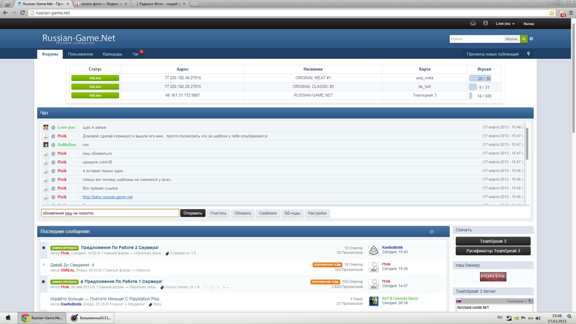Screen dimensions: 576x324
Task: Bookmark page with the star icon
Action: pos(552,13)
